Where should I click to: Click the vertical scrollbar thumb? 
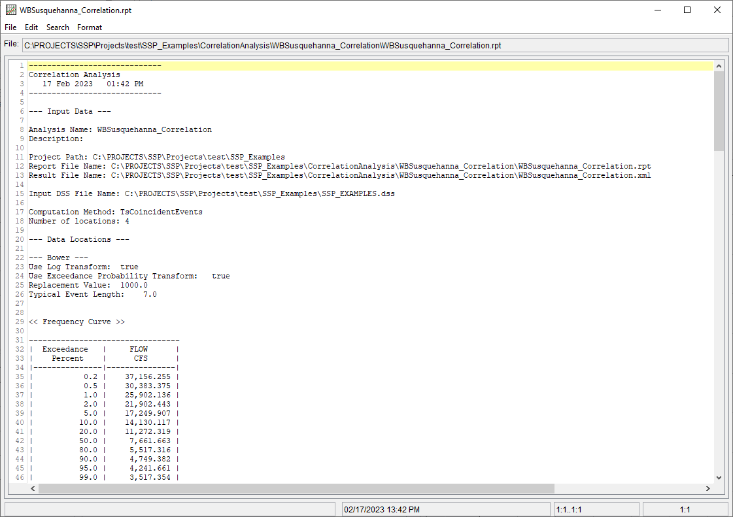click(x=719, y=111)
